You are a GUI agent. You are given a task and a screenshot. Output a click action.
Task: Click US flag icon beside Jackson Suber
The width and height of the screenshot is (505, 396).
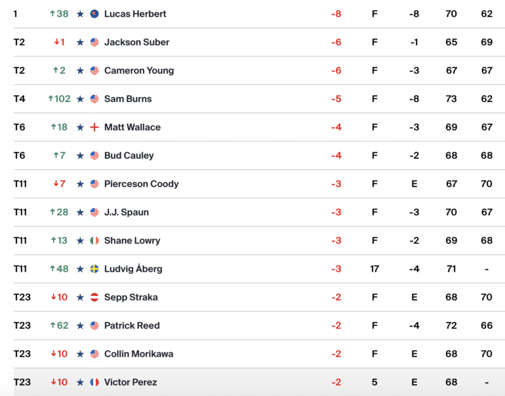(94, 42)
